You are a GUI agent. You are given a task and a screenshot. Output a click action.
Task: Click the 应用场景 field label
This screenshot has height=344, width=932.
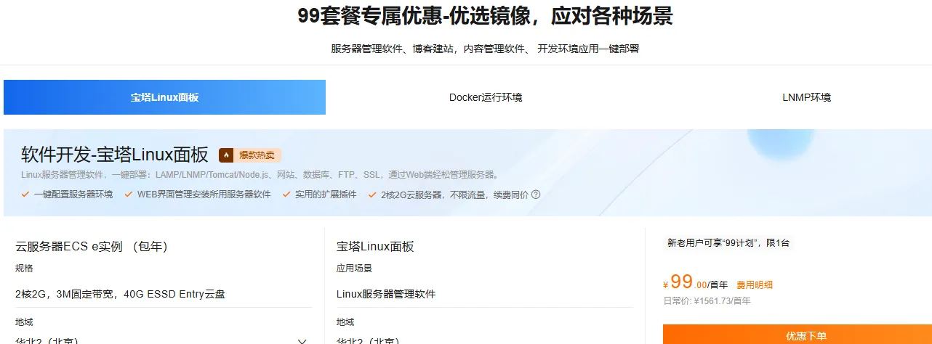pos(354,268)
